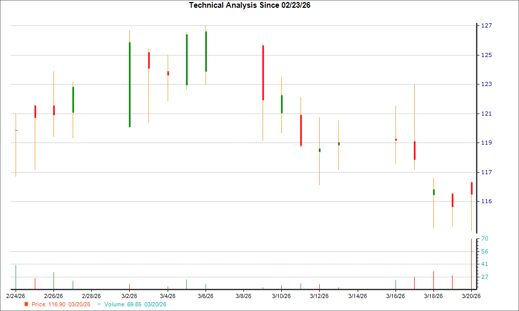Click the chart title Technical Analysis Since 02/23/26
The height and width of the screenshot is (311, 519).
(x=253, y=5)
